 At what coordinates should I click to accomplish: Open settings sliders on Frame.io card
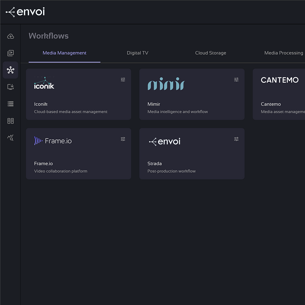(x=123, y=139)
